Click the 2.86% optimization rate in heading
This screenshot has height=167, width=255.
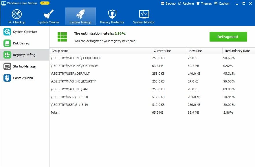point(120,33)
